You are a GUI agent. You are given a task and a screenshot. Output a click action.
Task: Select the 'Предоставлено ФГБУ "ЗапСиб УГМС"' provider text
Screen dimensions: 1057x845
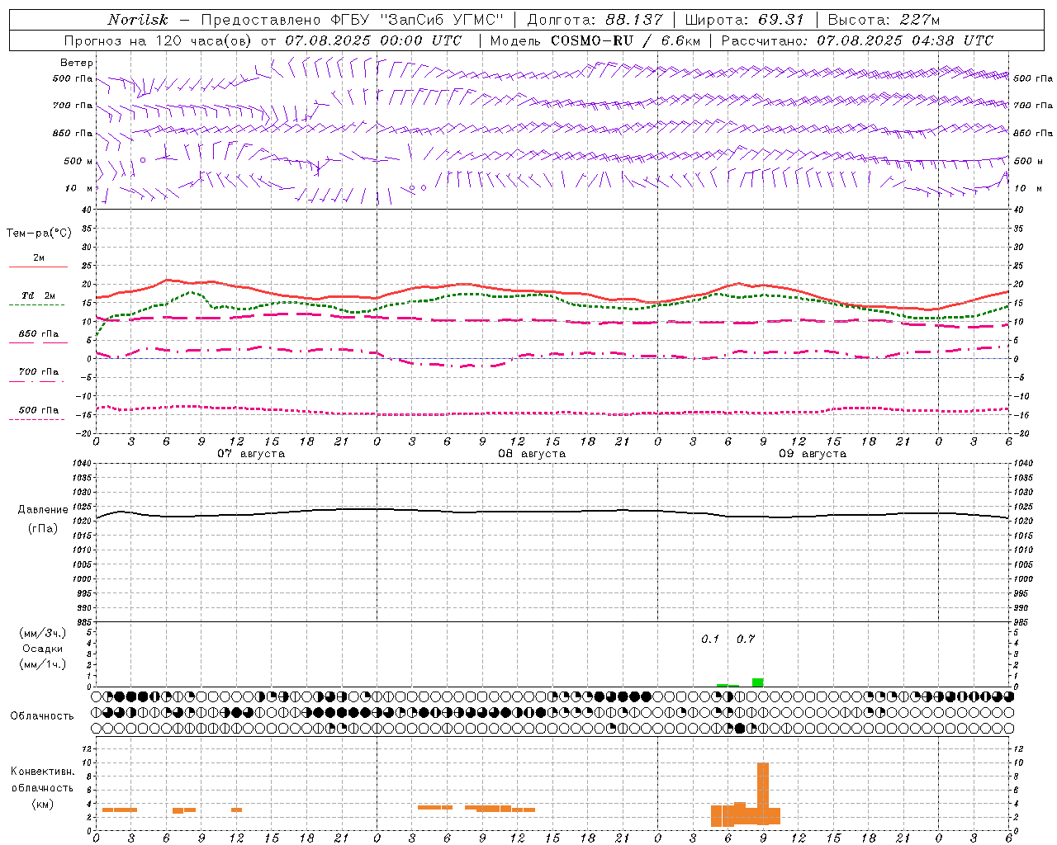click(352, 20)
